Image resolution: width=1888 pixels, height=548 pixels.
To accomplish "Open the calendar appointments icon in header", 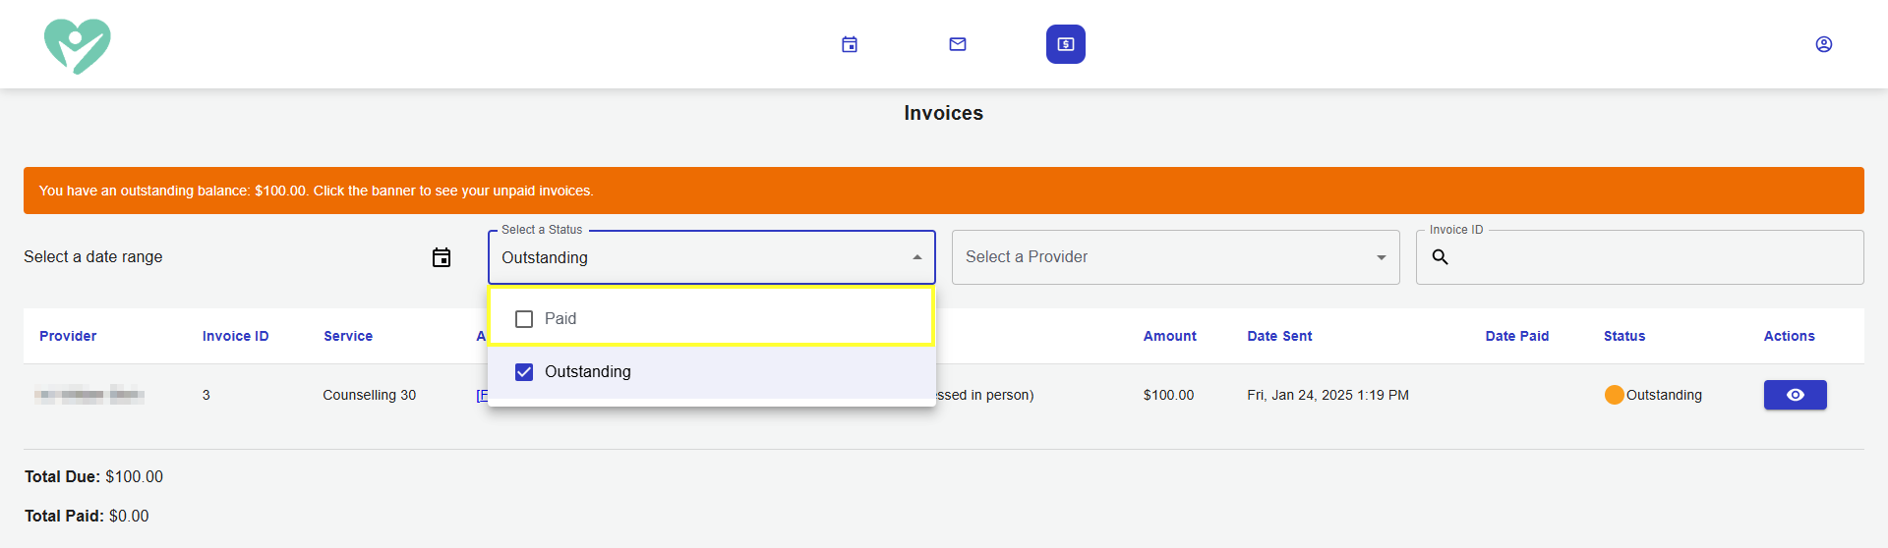I will [850, 44].
